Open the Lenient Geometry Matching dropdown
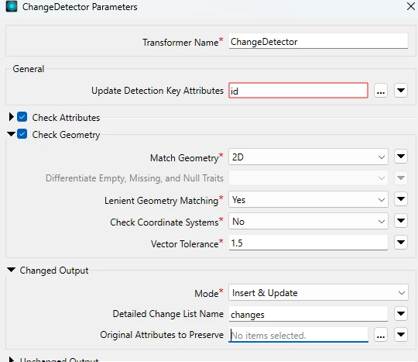Screen dimensions: 418x362 click(308, 200)
